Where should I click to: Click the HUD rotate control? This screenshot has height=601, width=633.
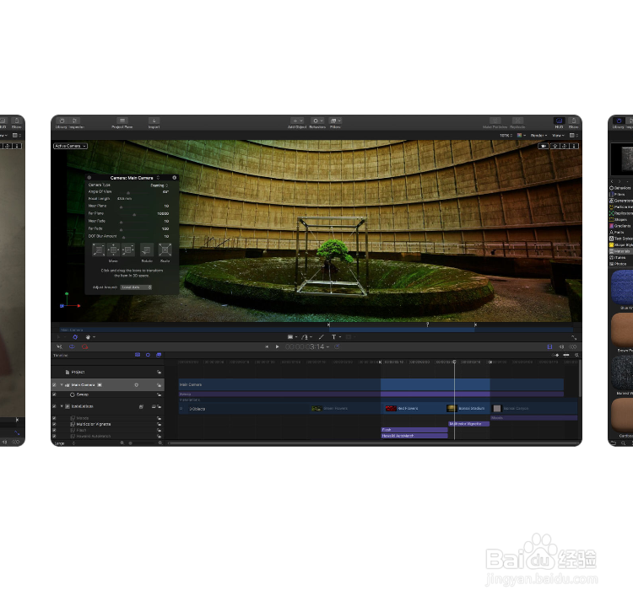tap(147, 250)
